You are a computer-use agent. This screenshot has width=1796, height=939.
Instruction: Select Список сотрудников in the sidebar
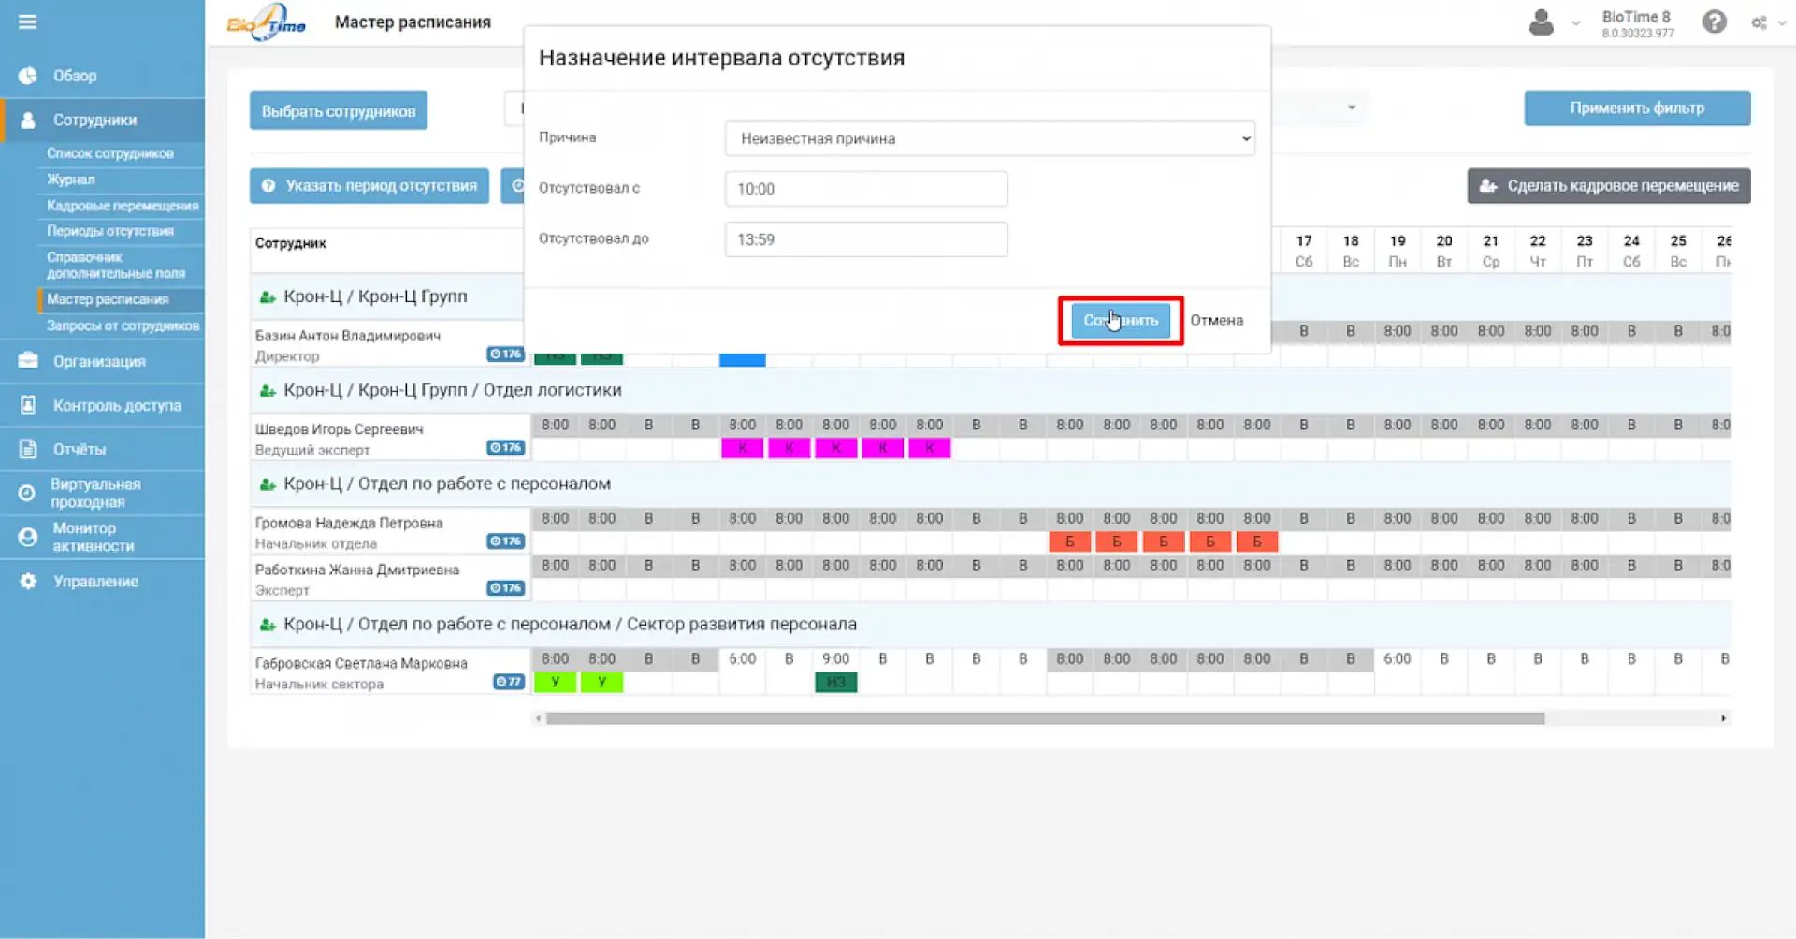click(110, 152)
